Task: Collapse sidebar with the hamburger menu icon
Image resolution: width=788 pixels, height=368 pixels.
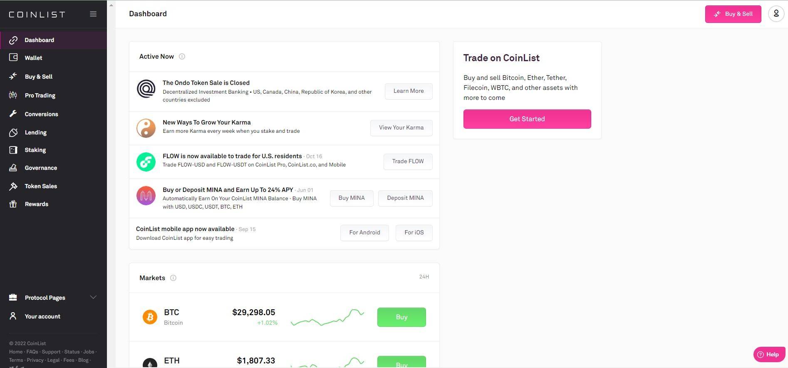Action: [x=93, y=14]
